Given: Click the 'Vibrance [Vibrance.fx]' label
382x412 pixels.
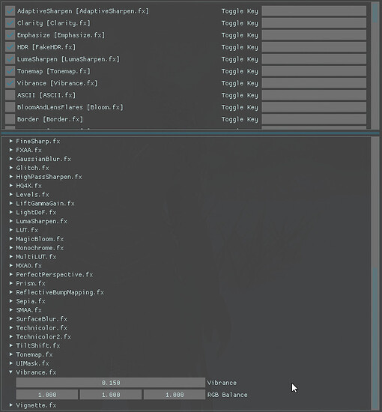Looking at the screenshot, I should point(57,83).
